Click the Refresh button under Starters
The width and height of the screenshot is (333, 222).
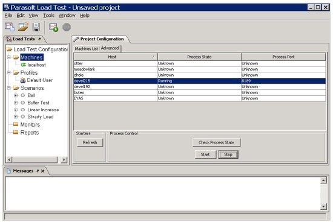pos(90,142)
